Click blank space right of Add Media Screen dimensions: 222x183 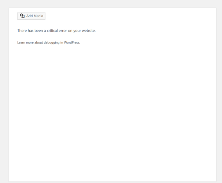point(127,16)
